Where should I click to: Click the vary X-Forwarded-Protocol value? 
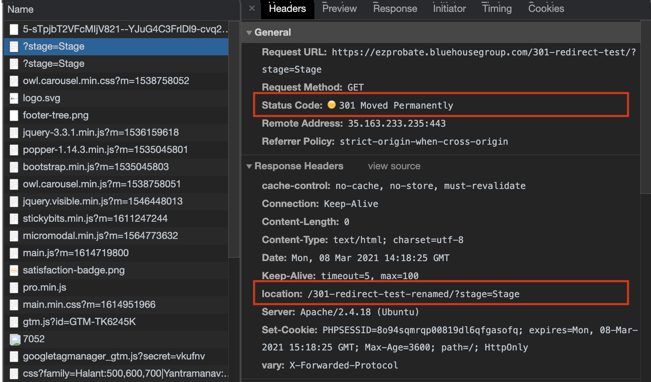[344, 365]
